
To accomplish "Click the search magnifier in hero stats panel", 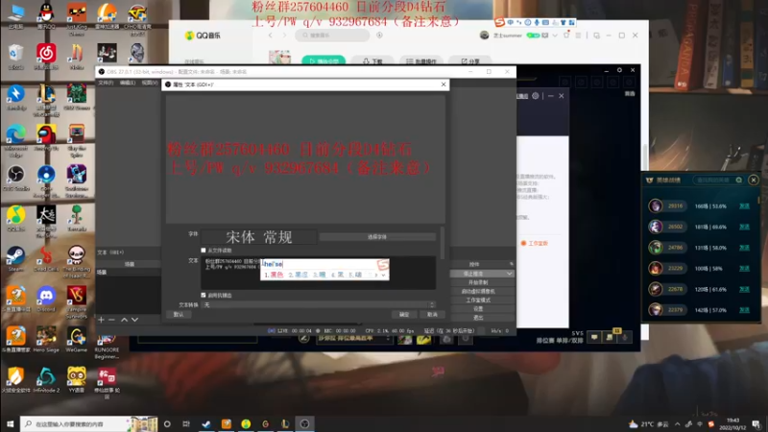I will tap(738, 180).
